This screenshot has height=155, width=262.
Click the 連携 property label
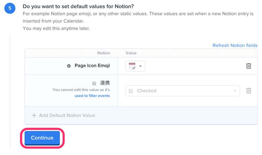tap(105, 83)
